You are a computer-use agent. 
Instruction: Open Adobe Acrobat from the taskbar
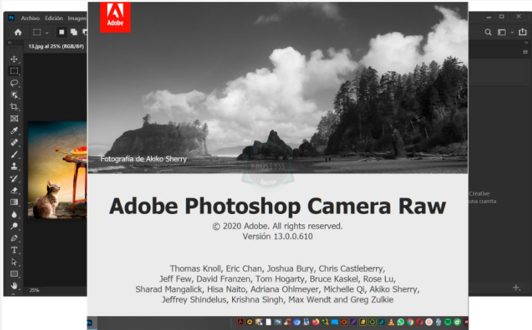coord(240,322)
